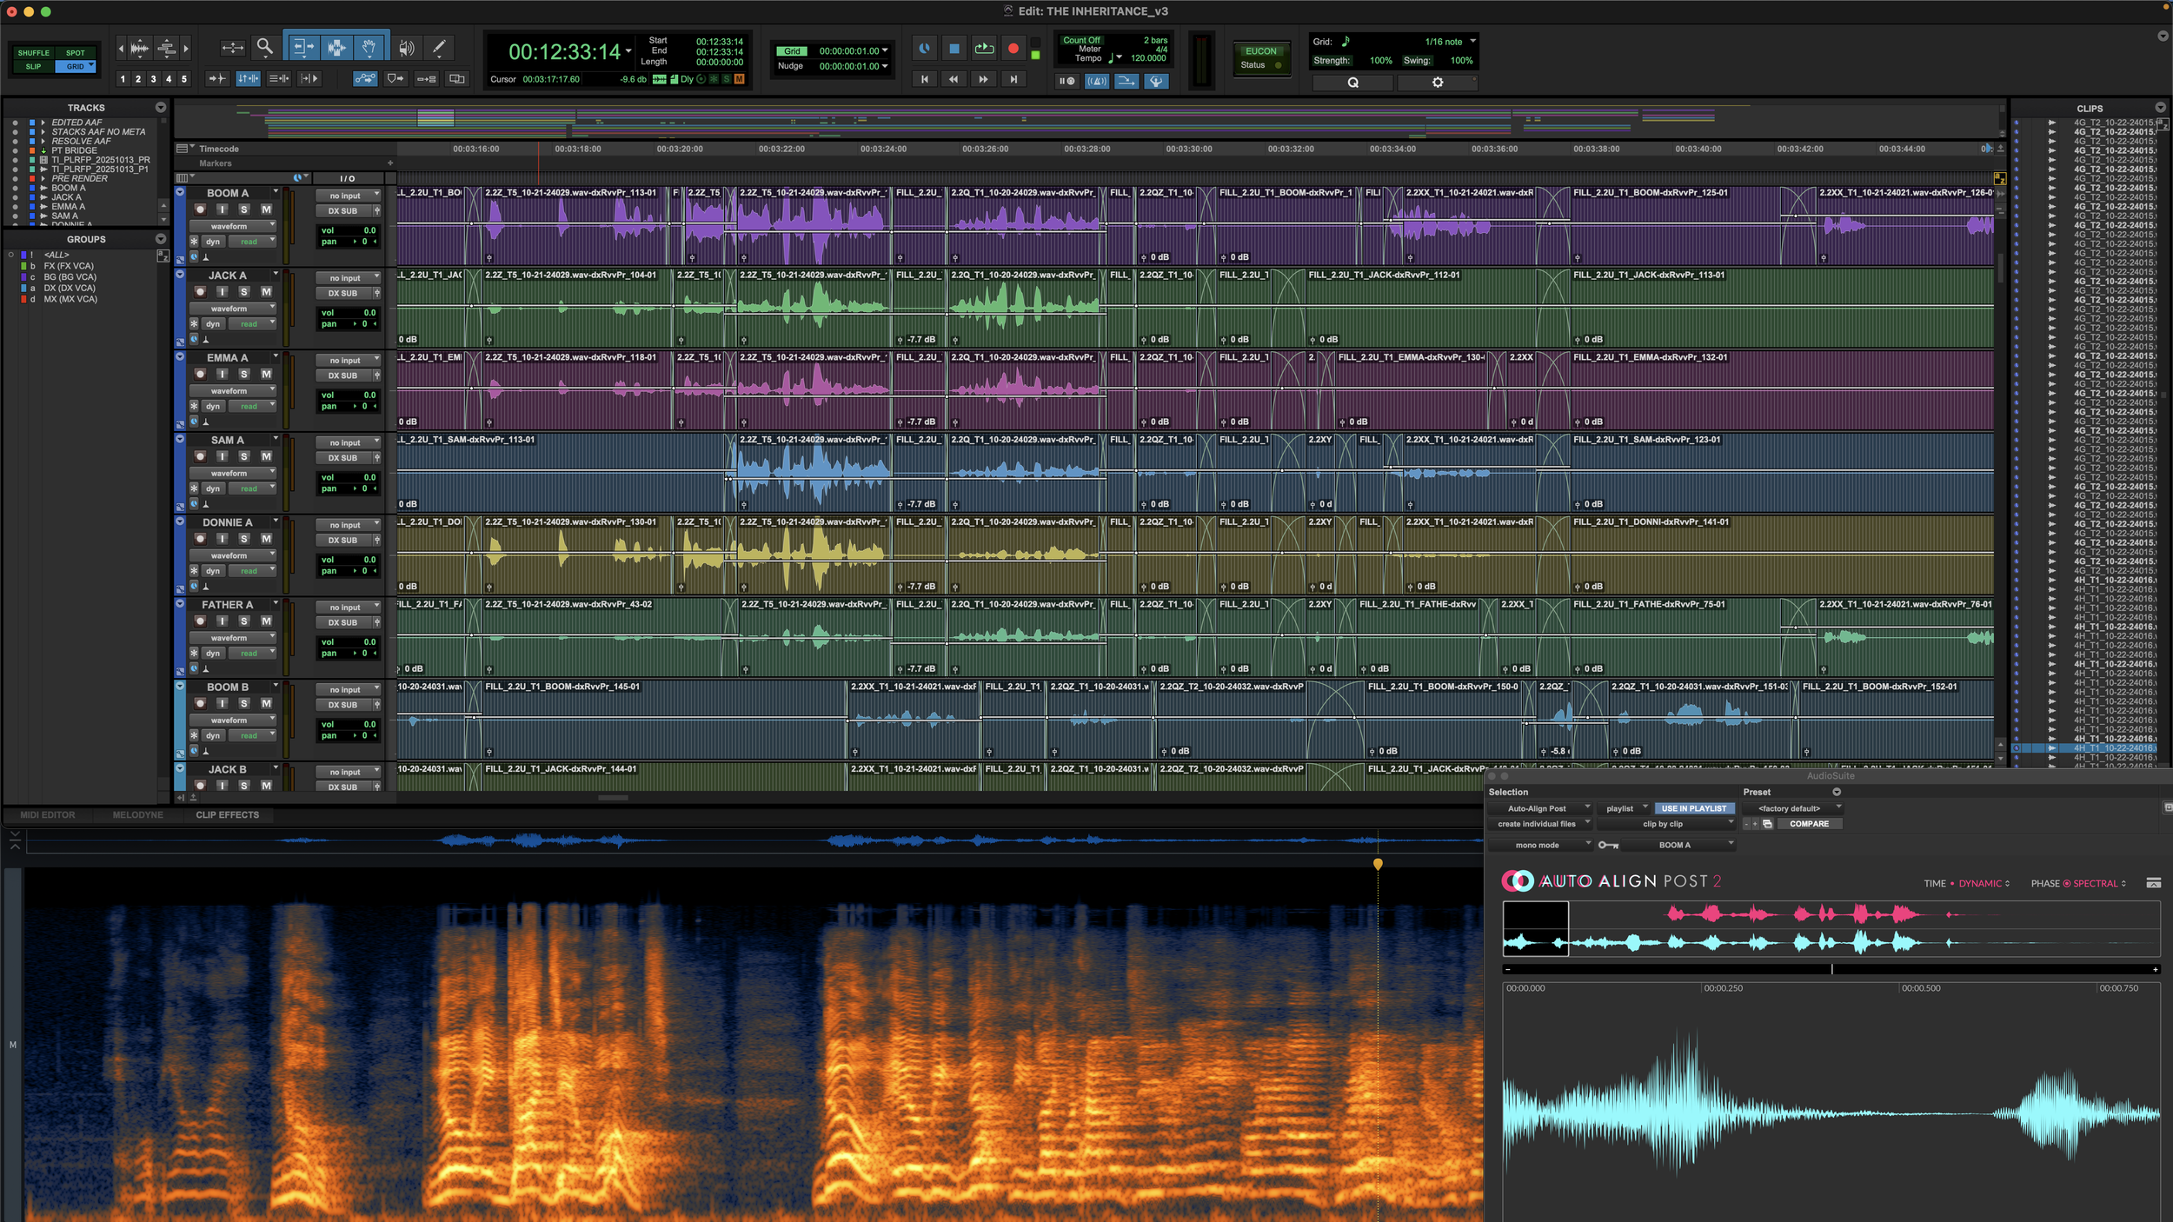Open the MIDI EDITOR tab
Image resolution: width=2173 pixels, height=1222 pixels.
(x=48, y=815)
